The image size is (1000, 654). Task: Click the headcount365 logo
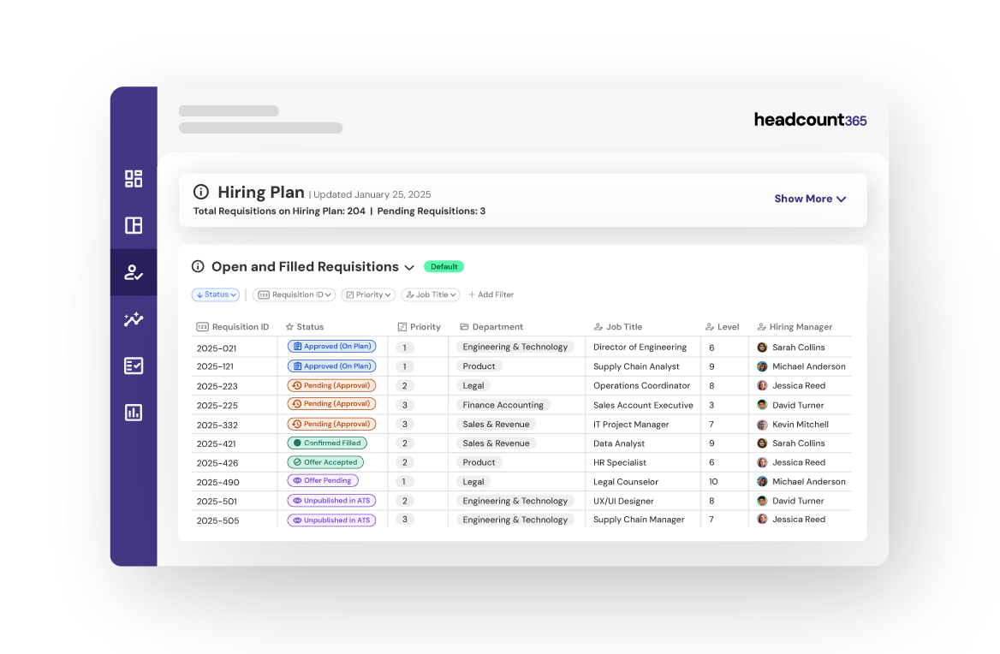tap(810, 120)
